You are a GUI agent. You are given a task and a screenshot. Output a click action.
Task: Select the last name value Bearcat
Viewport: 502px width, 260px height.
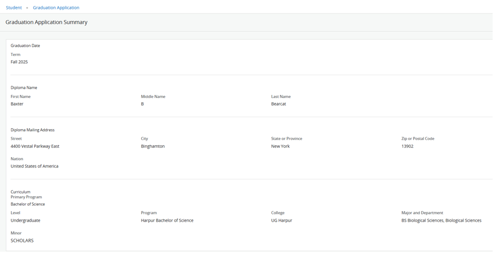pos(278,104)
